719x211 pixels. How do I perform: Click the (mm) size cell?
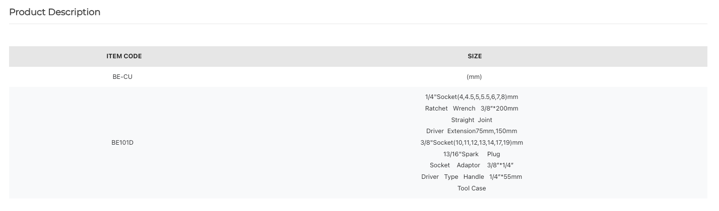474,77
